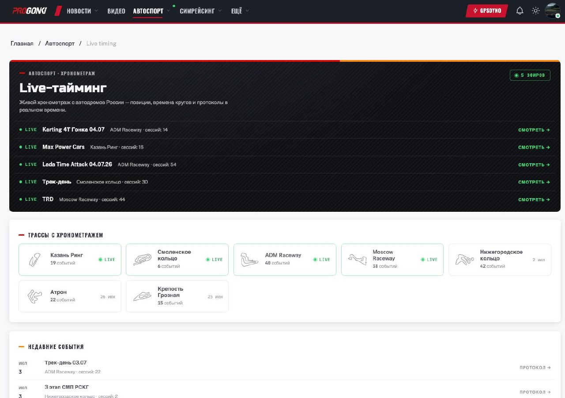Image resolution: width=565 pixels, height=398 pixels.
Task: Select the Нижегородское кольцо track outline icon
Action: click(464, 259)
